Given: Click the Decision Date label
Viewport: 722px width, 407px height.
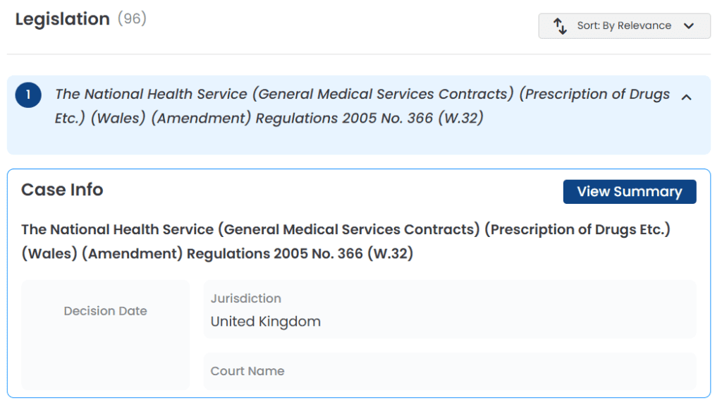Looking at the screenshot, I should click(x=106, y=311).
